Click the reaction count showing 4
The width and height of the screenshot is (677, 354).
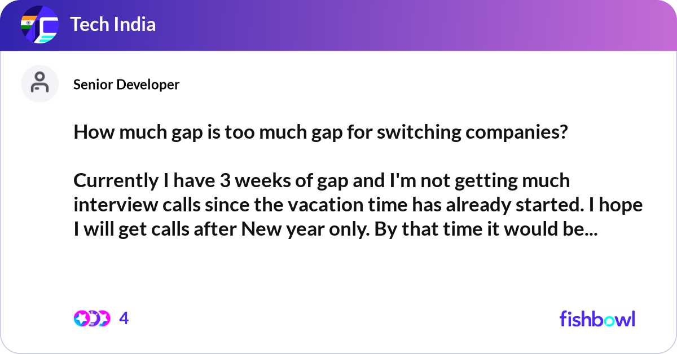(123, 318)
